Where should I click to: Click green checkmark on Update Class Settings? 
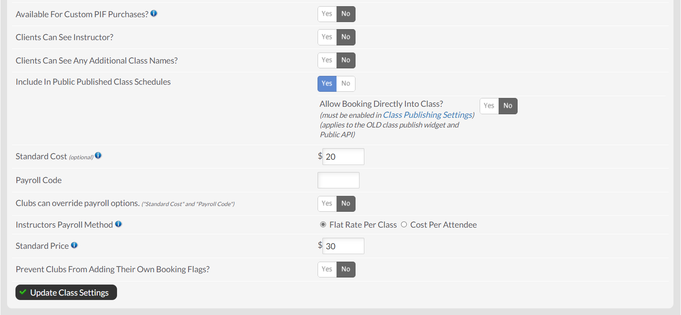[x=23, y=292]
